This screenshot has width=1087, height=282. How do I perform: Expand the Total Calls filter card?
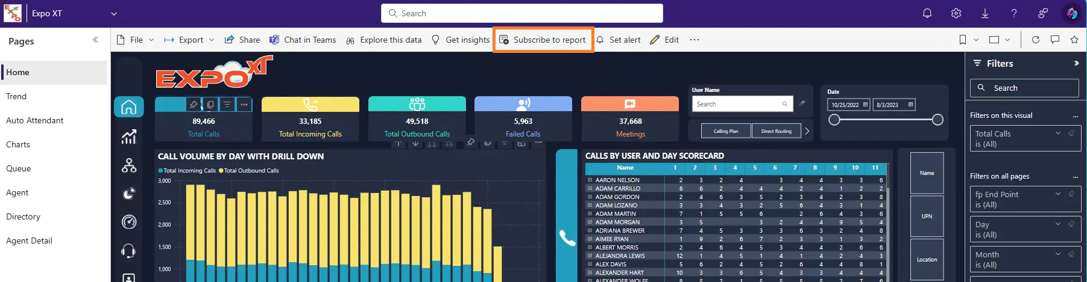(1058, 133)
